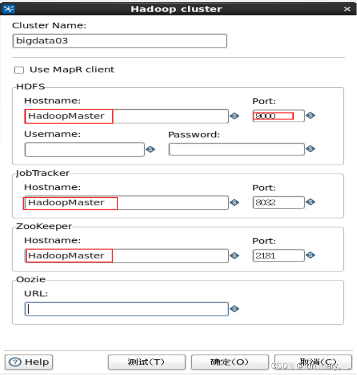Test the cluster connection with 测试(T)
Screen dimensions: 357x375
(146, 362)
